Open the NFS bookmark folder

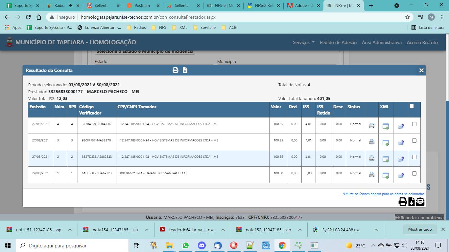[159, 28]
